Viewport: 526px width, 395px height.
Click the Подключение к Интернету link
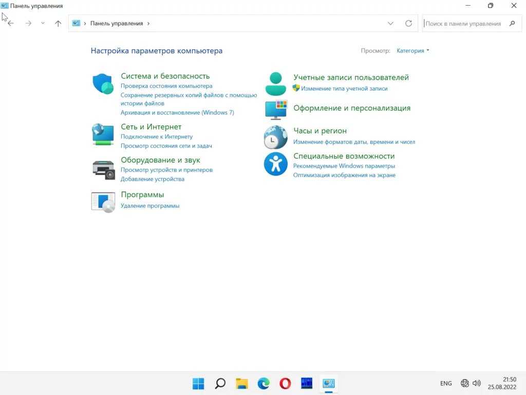[x=157, y=137]
